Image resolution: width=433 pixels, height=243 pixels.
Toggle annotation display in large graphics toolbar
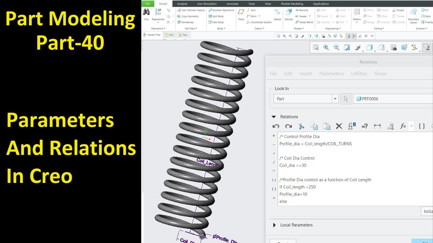(x=427, y=48)
